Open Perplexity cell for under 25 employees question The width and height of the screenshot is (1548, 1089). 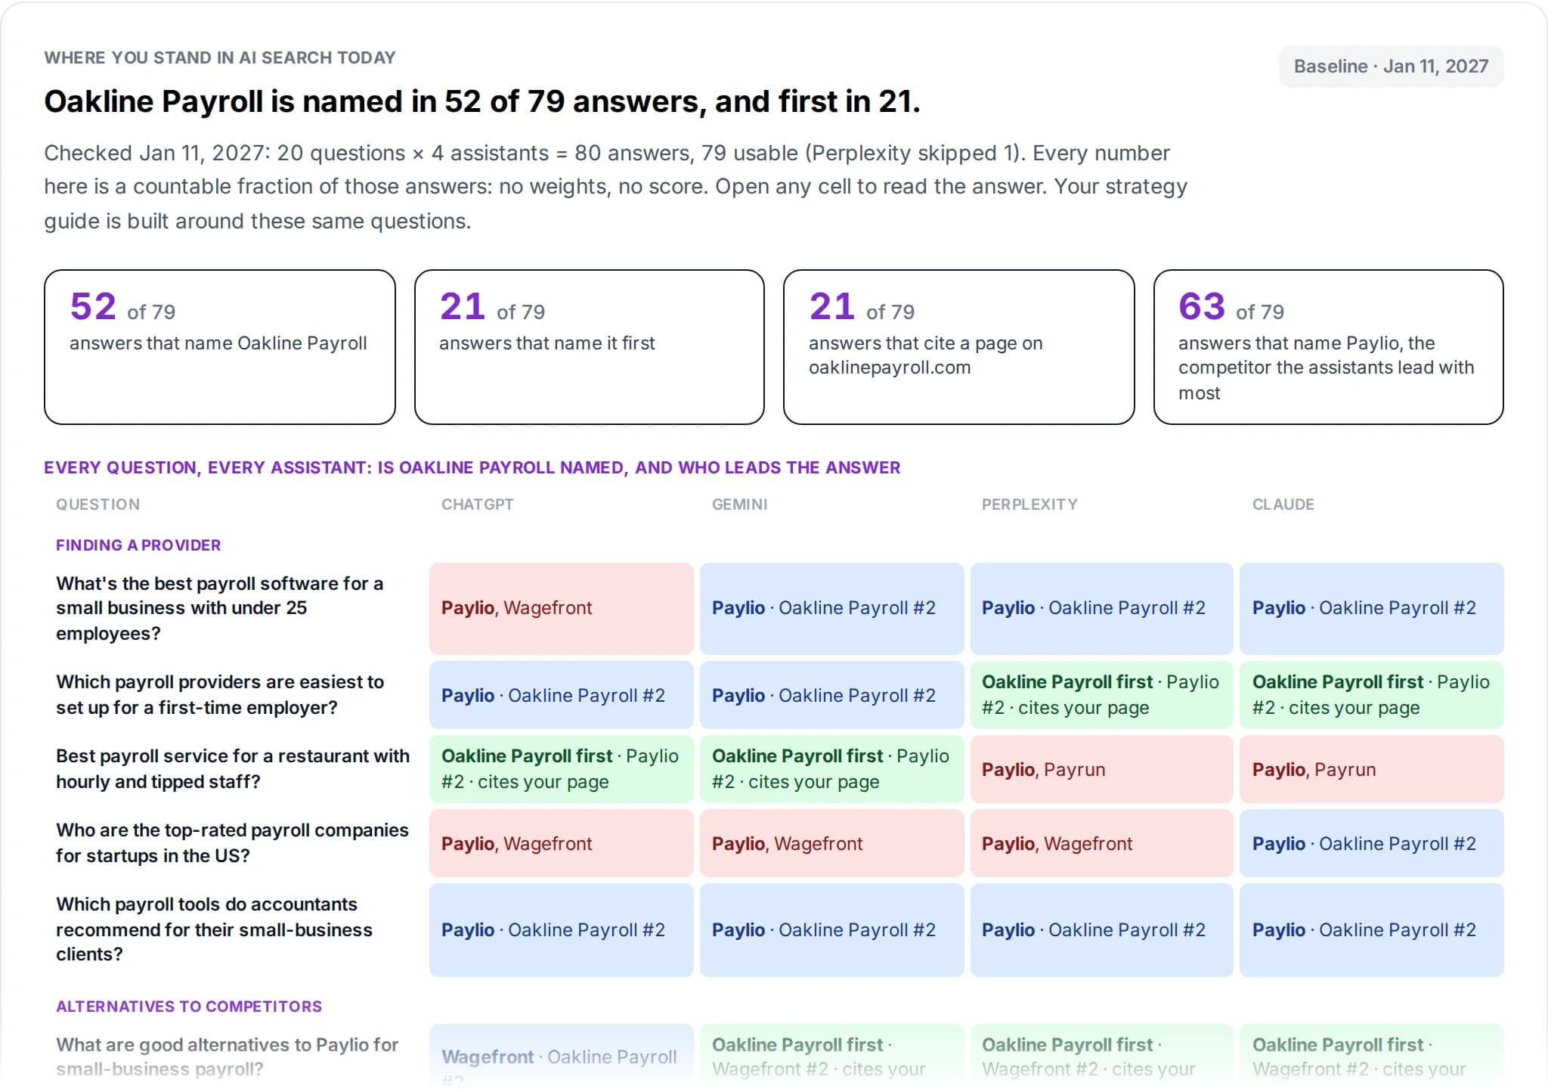pyautogui.click(x=1102, y=609)
